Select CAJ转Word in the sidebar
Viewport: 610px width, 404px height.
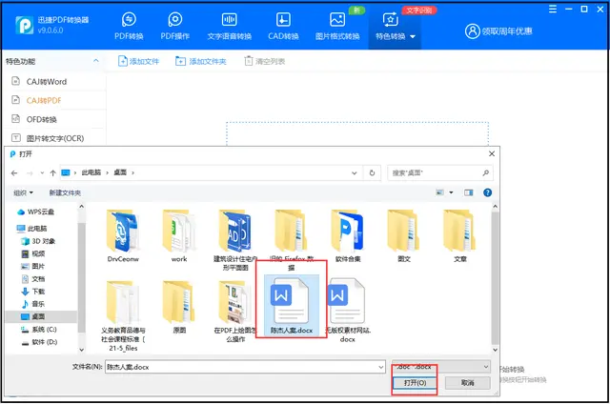pyautogui.click(x=47, y=82)
